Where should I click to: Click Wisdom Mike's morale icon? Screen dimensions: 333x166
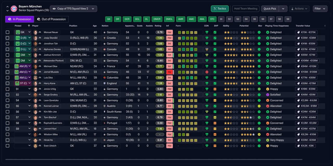(x=259, y=134)
